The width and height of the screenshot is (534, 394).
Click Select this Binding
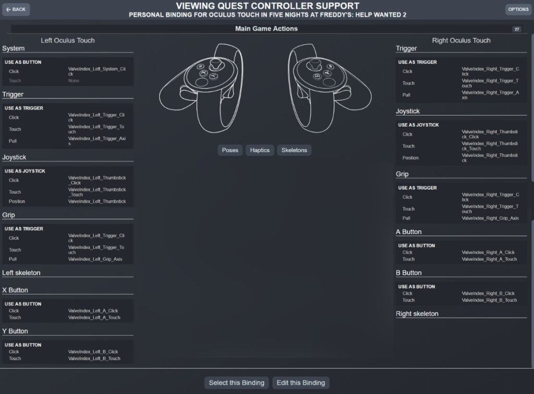coord(236,383)
